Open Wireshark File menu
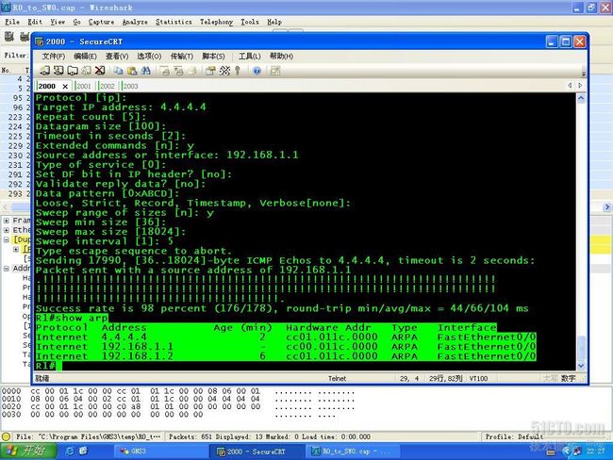This screenshot has width=613, height=460. 12,22
